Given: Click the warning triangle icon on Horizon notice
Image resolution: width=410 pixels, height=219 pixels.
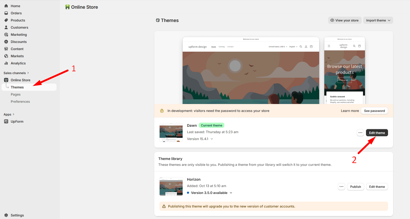Looking at the screenshot, I should click(164, 206).
